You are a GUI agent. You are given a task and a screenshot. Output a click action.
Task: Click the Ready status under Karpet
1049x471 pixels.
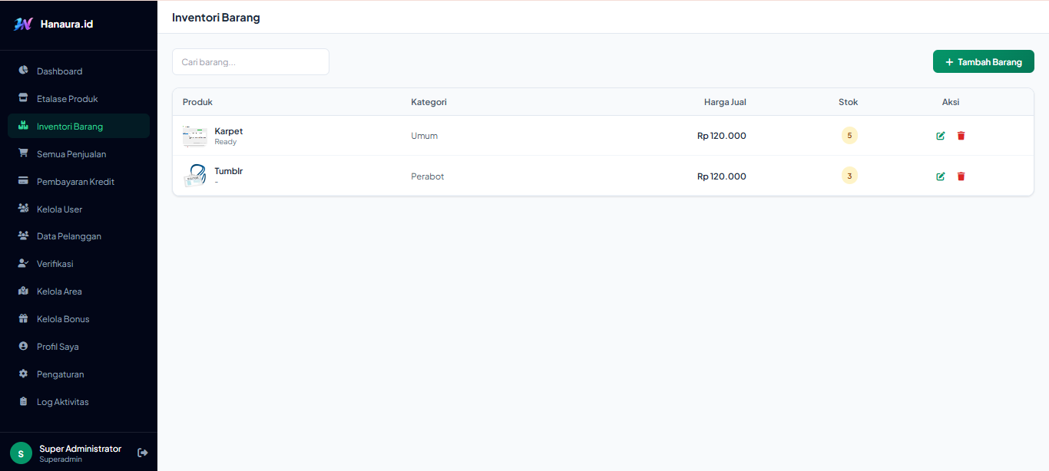click(x=226, y=142)
